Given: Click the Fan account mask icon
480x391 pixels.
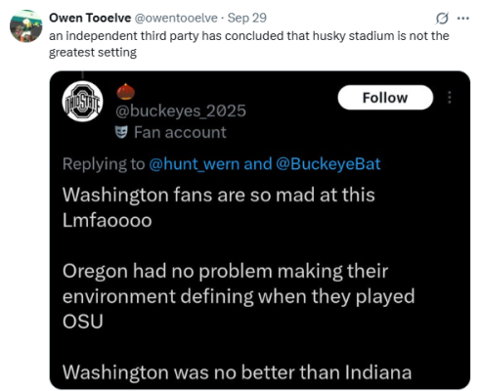Looking at the screenshot, I should (x=121, y=132).
